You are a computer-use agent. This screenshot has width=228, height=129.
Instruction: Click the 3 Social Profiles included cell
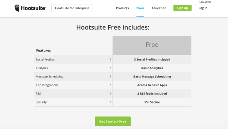[x=152, y=60]
